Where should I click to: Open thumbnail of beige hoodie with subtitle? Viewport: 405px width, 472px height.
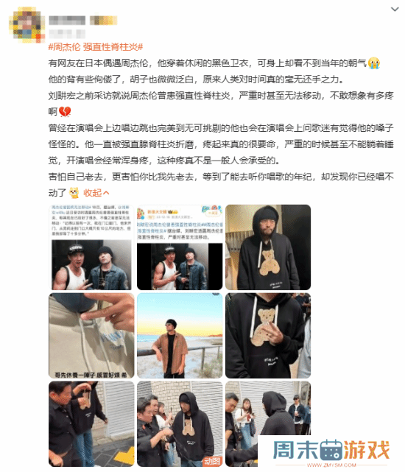click(x=91, y=336)
